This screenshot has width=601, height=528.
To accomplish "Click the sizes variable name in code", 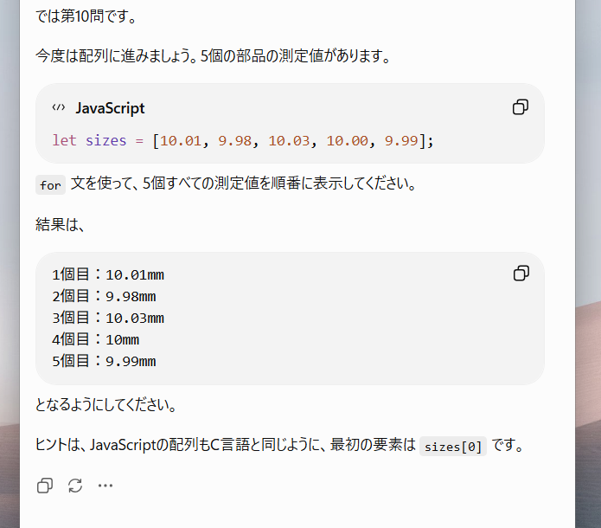I will tap(105, 140).
